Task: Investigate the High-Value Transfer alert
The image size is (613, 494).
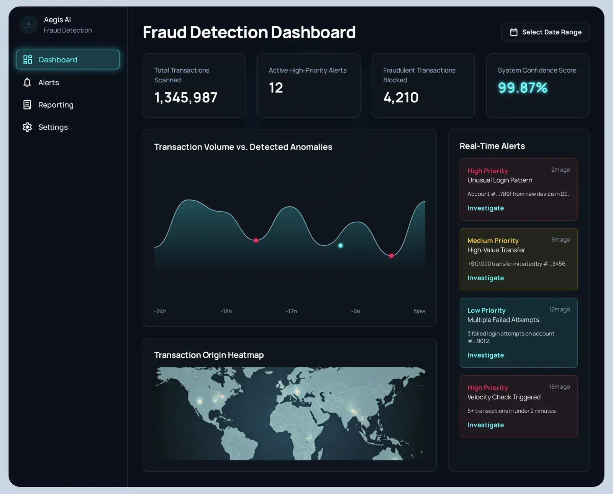Action: tap(485, 278)
